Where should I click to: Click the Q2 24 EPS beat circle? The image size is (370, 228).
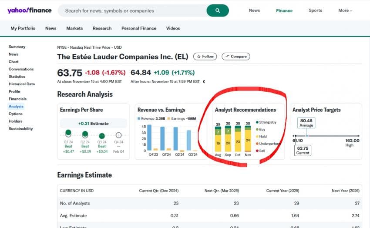85,134
